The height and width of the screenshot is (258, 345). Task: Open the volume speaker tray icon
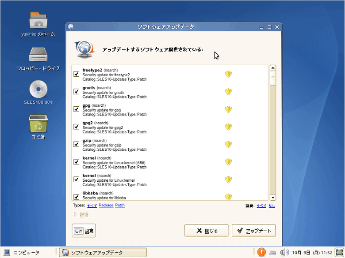click(x=284, y=252)
